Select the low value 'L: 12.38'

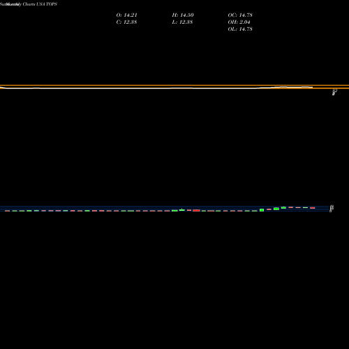(182, 22)
